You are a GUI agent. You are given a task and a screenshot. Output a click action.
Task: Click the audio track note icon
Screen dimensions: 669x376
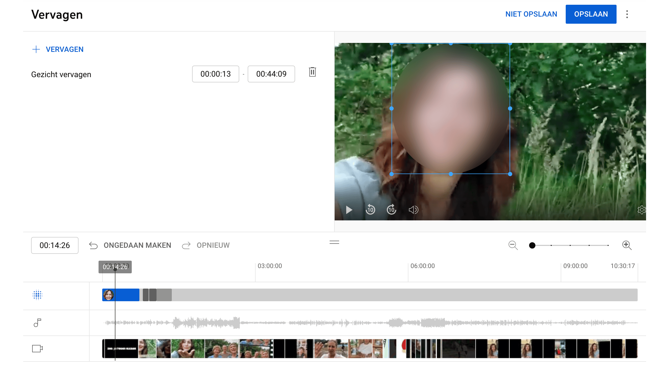point(37,323)
